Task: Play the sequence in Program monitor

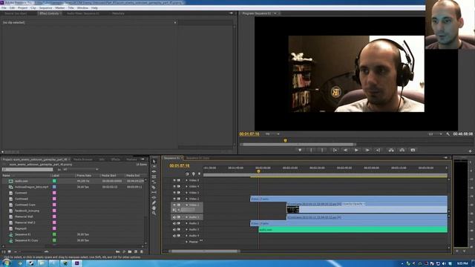Action: [356, 150]
